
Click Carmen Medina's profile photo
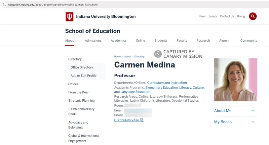click(x=236, y=80)
